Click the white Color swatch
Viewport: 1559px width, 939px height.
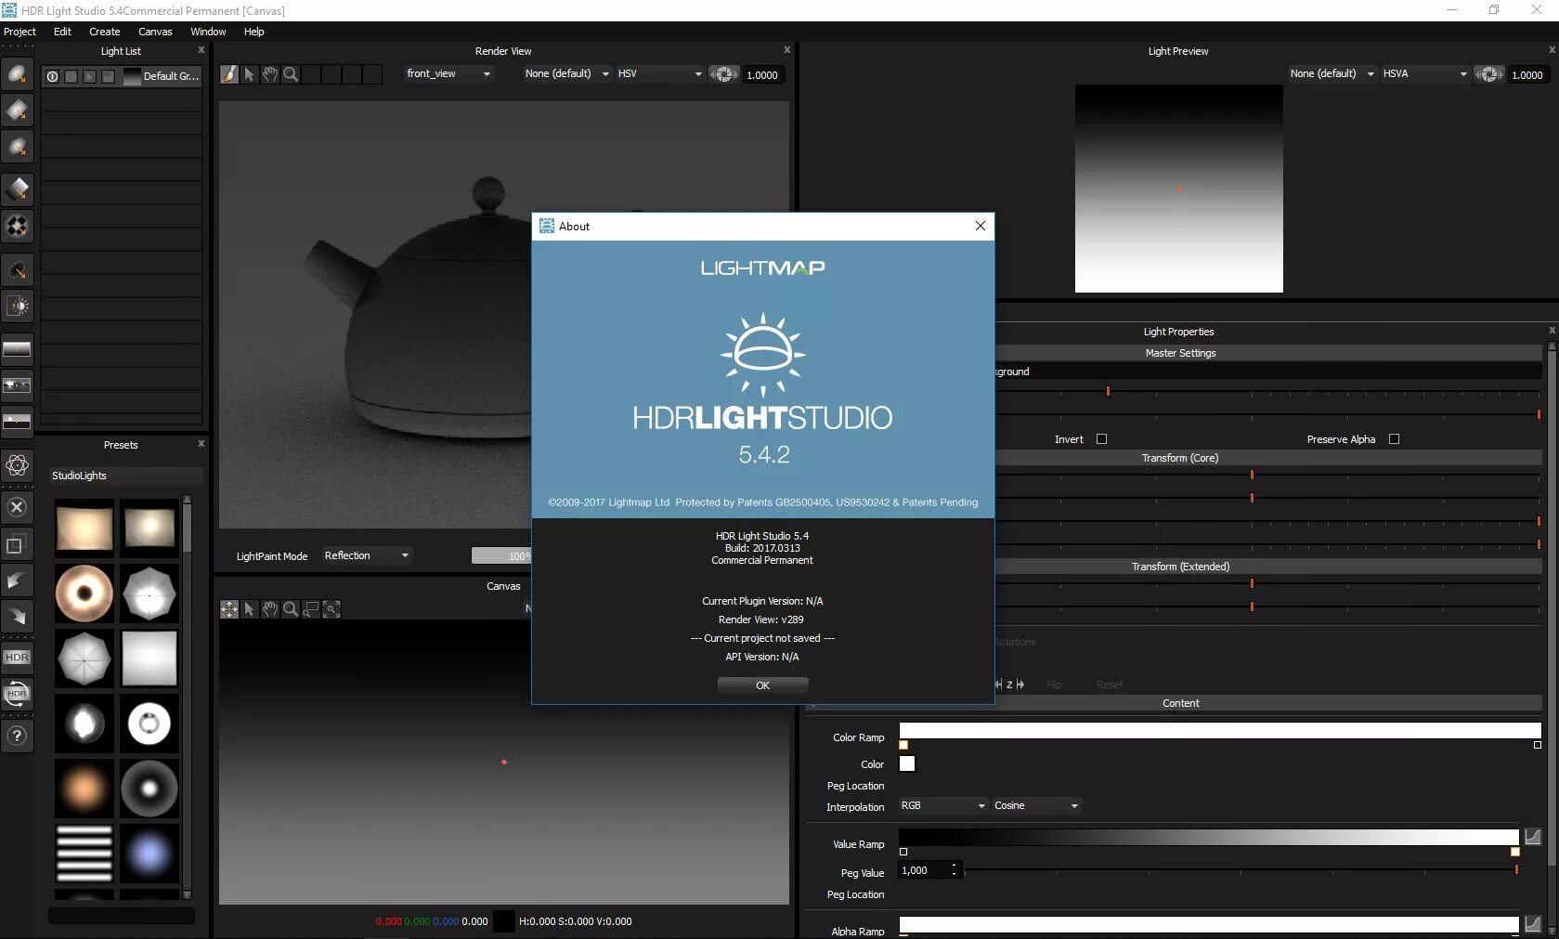(907, 763)
